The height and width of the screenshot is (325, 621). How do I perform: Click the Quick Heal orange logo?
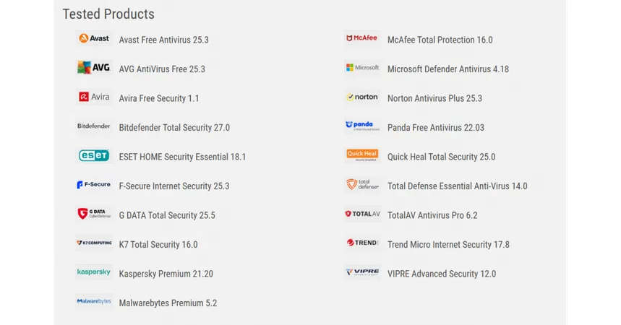[362, 155]
